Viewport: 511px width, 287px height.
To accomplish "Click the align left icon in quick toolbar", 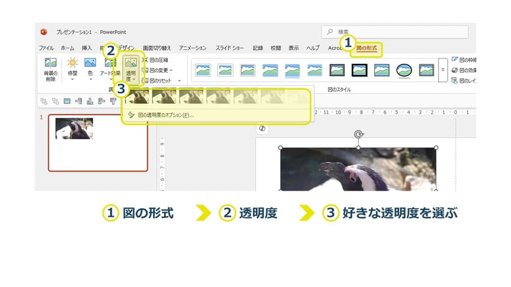I will tap(102, 102).
